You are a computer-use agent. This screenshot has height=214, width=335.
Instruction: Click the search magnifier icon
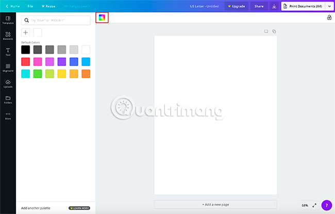(x=26, y=20)
